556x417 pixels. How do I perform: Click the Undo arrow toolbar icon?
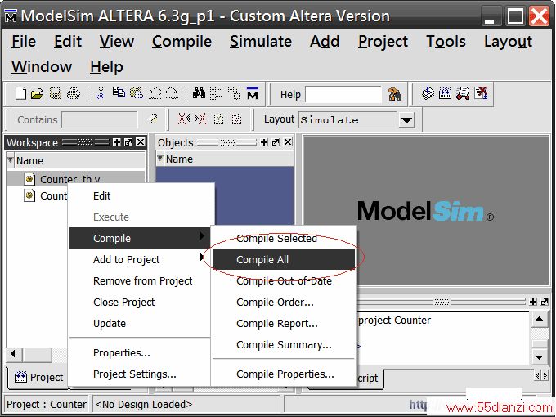pyautogui.click(x=155, y=93)
